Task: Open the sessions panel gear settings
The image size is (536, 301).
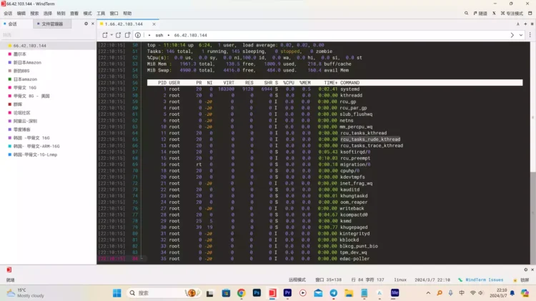Action: [x=86, y=24]
